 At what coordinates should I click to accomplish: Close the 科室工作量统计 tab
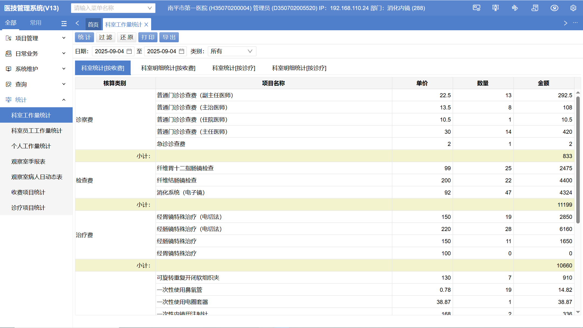pyautogui.click(x=146, y=25)
